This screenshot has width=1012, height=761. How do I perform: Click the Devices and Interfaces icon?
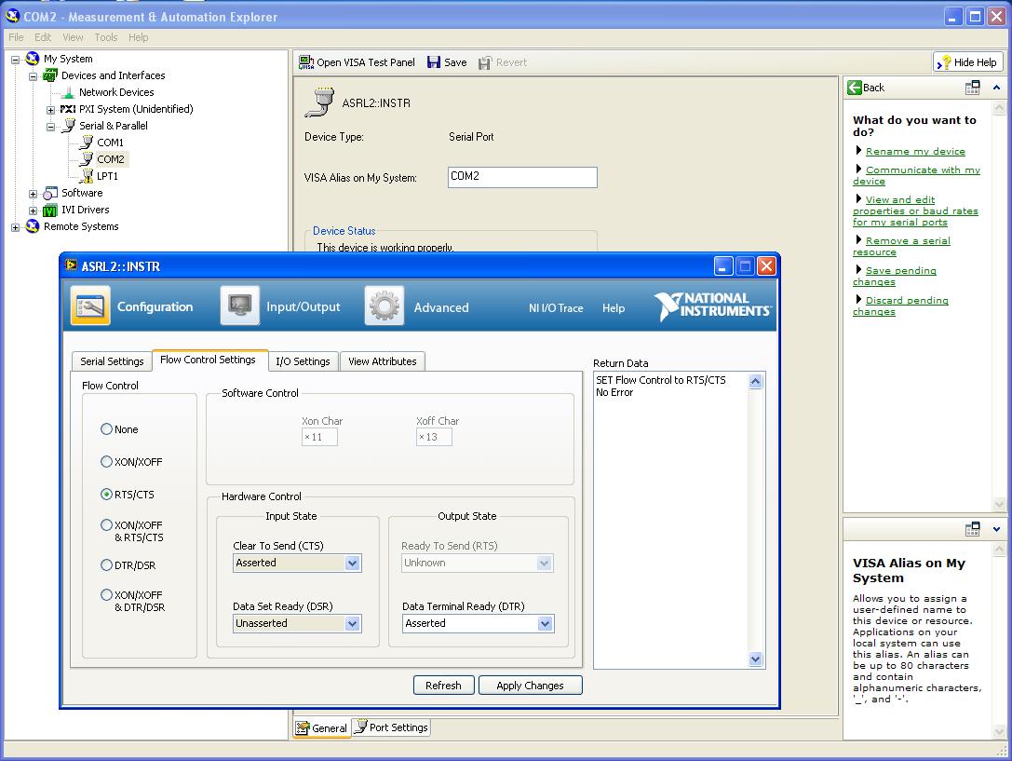50,75
